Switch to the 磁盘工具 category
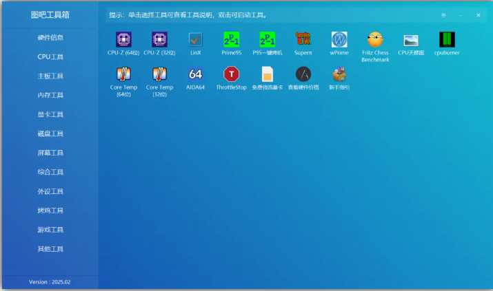This screenshot has height=291, width=493. click(x=50, y=133)
